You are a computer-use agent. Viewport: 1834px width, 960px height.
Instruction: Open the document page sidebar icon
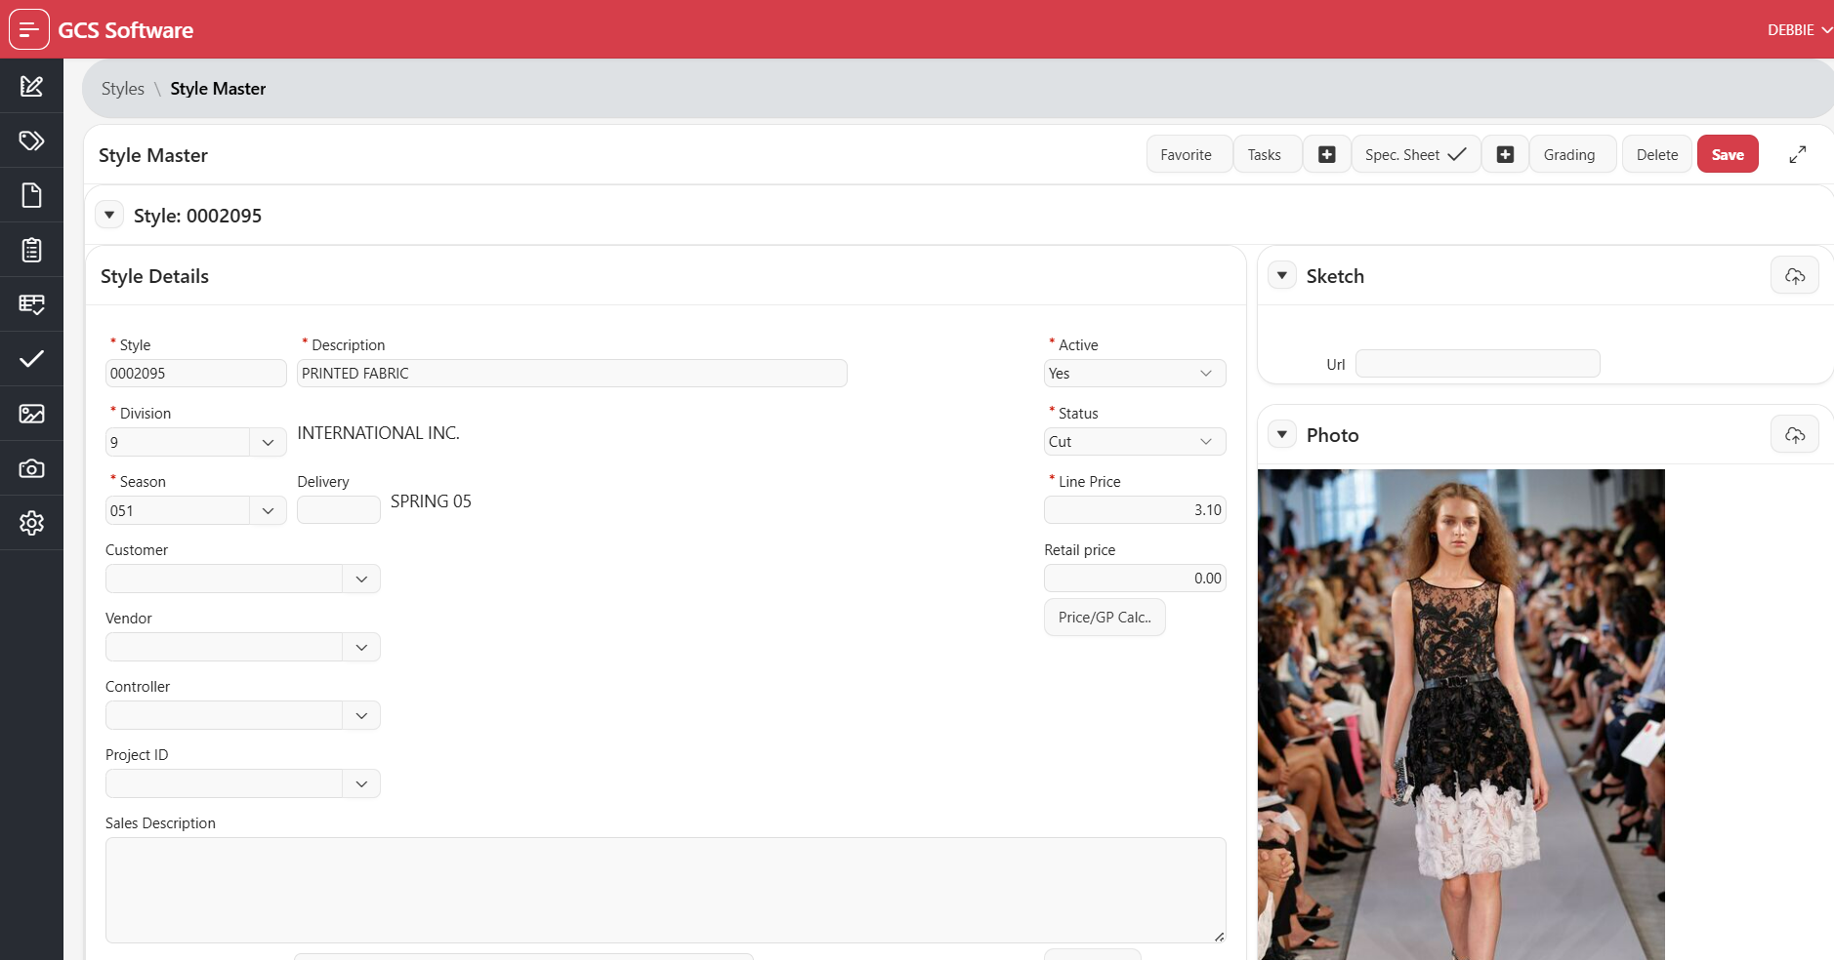[31, 195]
